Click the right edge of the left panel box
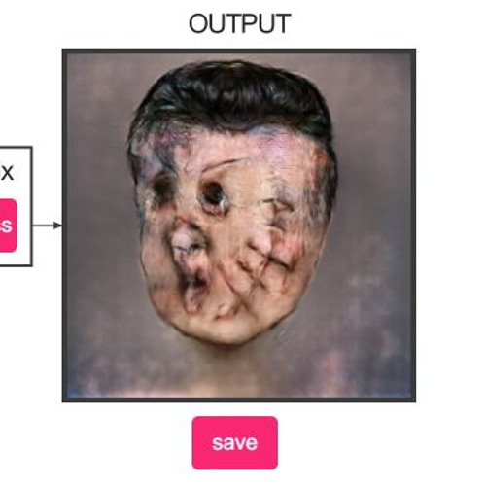The width and height of the screenshot is (486, 486). click(x=32, y=206)
